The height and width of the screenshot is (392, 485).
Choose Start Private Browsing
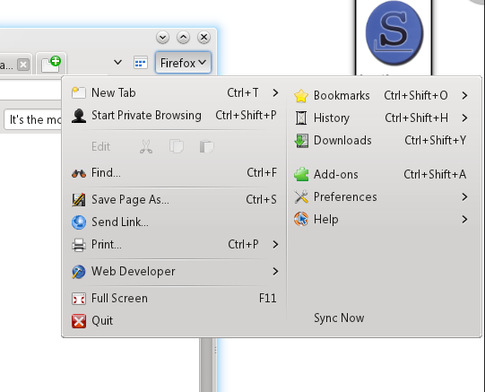pyautogui.click(x=175, y=116)
